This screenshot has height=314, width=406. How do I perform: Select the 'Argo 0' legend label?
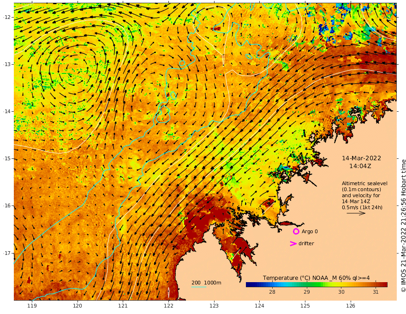click(310, 231)
